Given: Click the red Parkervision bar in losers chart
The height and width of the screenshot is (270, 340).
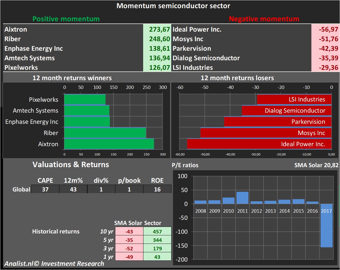Looking at the screenshot, I should 278,122.
